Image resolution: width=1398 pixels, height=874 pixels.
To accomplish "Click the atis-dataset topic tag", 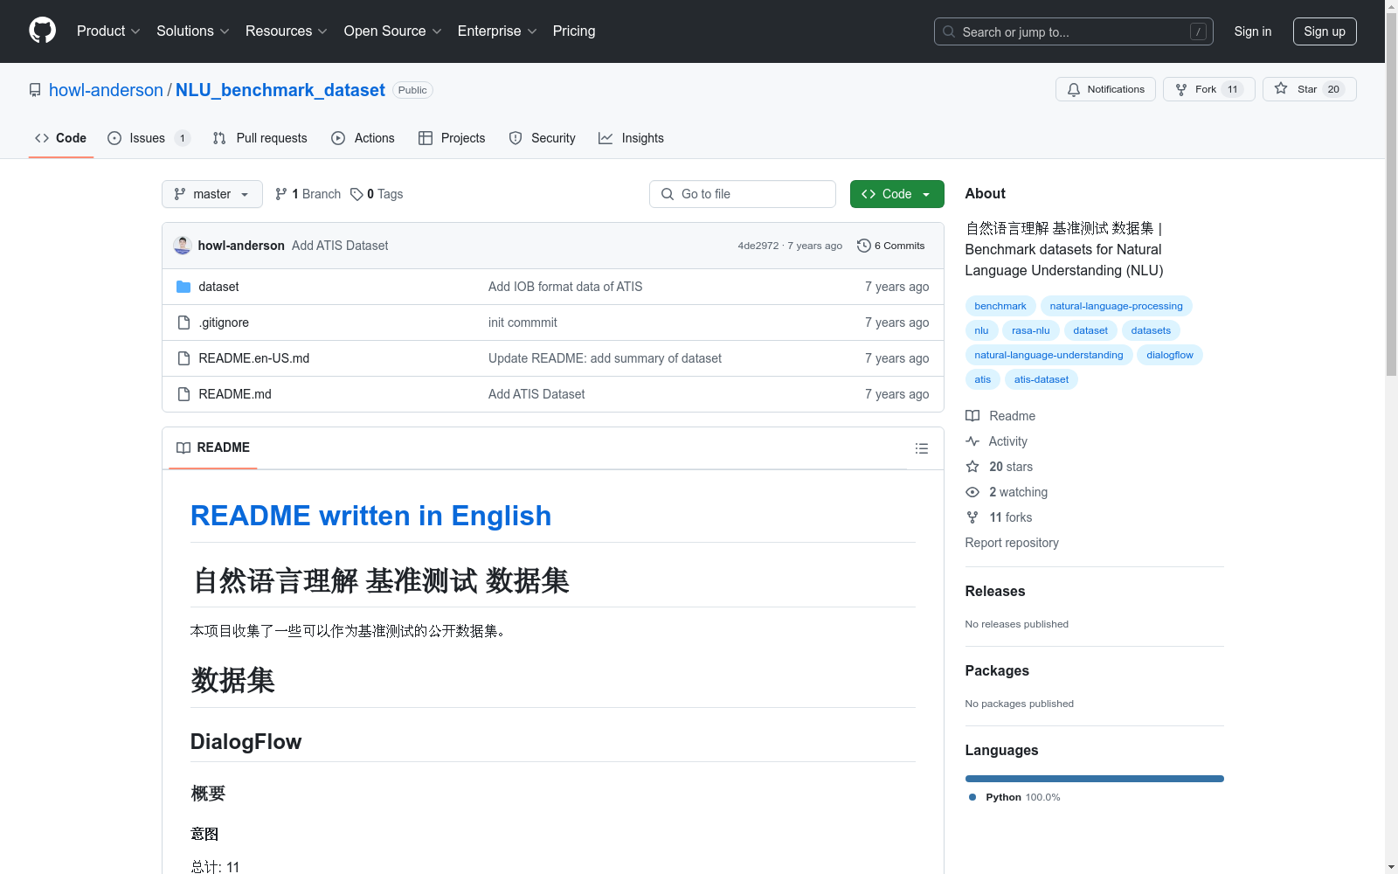I will (1042, 379).
